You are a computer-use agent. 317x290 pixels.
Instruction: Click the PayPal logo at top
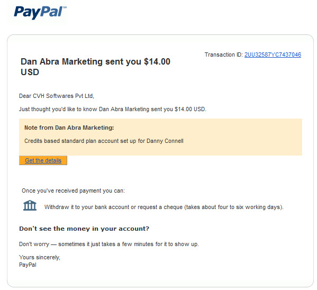click(x=40, y=13)
